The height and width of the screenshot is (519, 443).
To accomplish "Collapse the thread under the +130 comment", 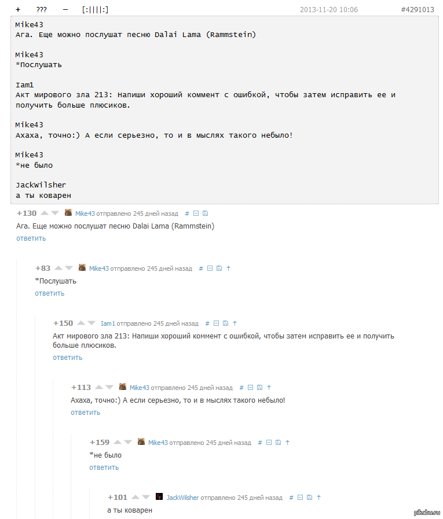I will [196, 214].
